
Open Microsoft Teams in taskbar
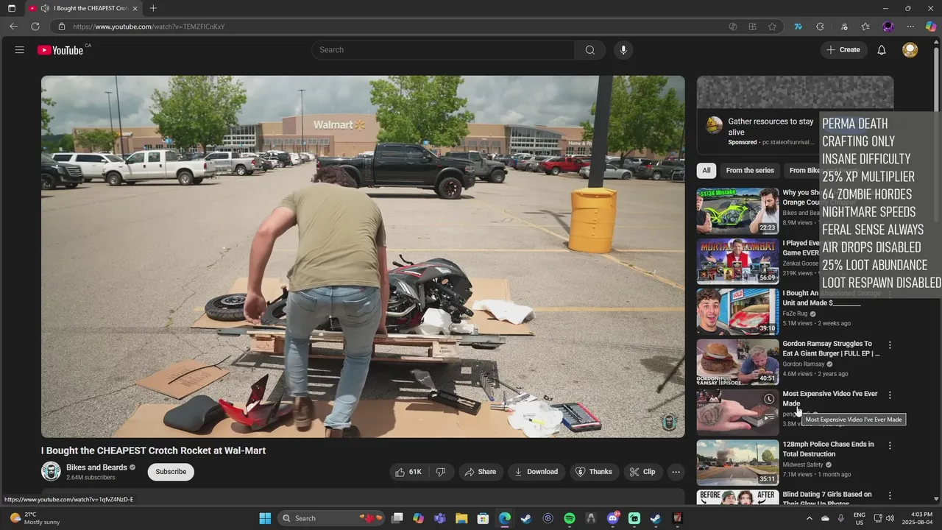pyautogui.click(x=440, y=518)
